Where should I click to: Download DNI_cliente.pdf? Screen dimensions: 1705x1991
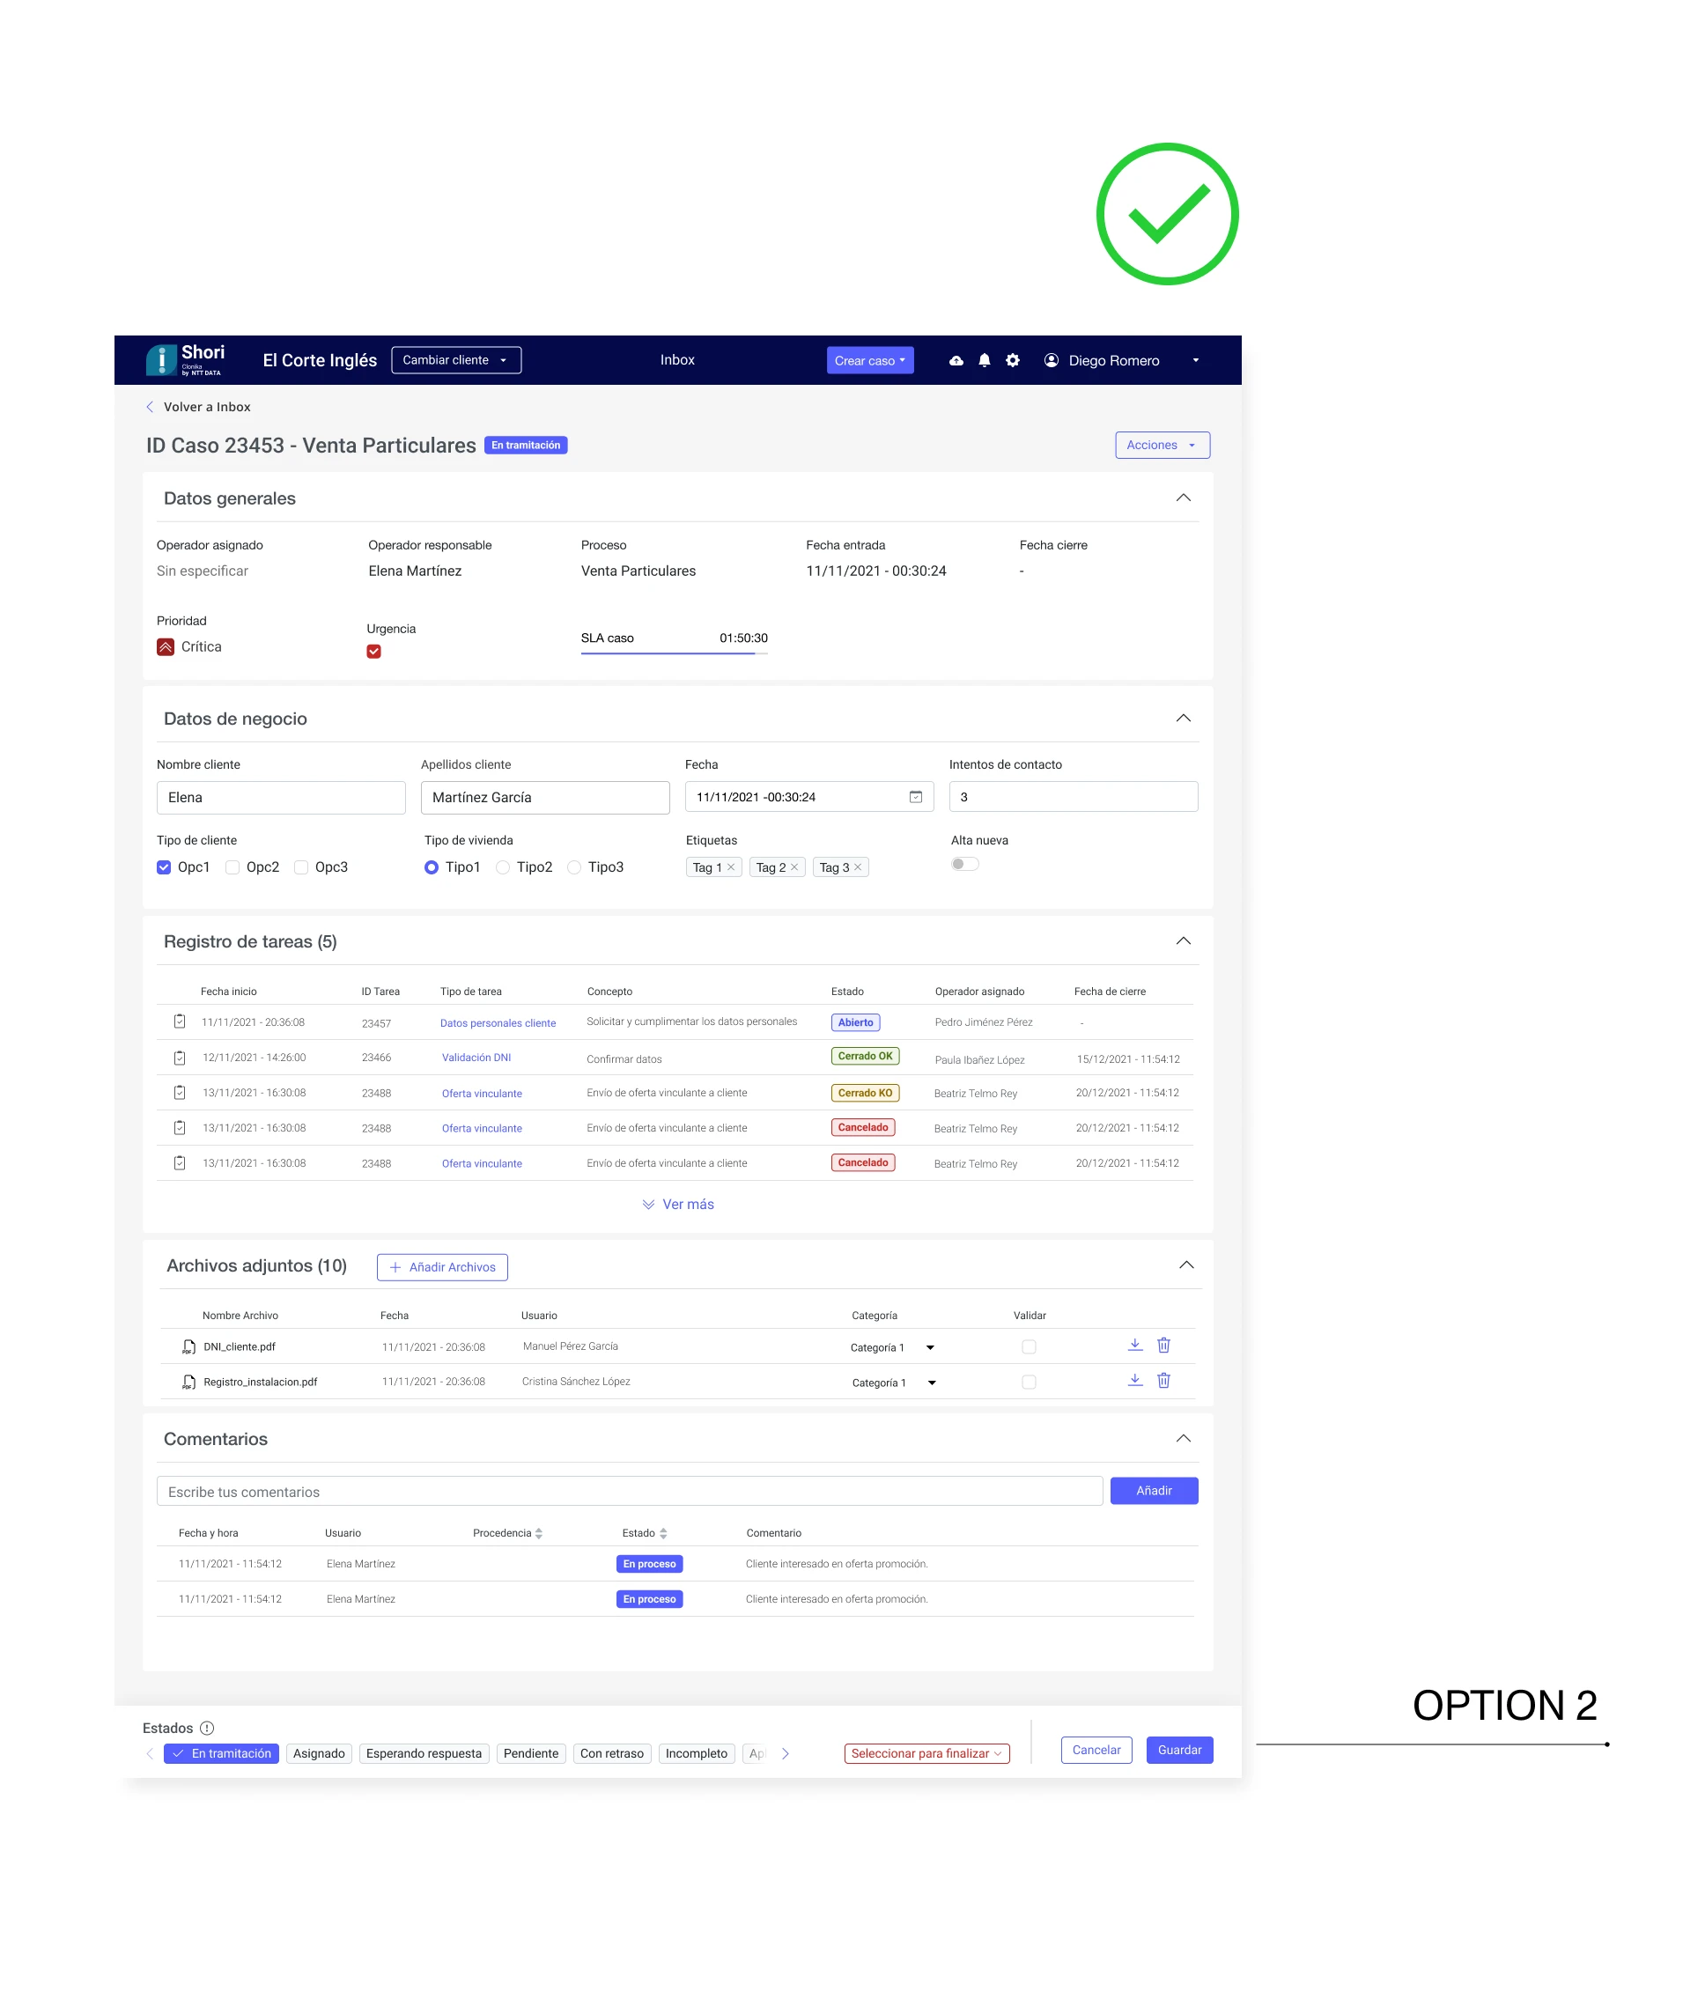tap(1135, 1346)
